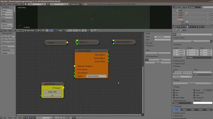Click Key Pressed node header icon
Viewport: 213px width, 119px height.
coord(43,84)
